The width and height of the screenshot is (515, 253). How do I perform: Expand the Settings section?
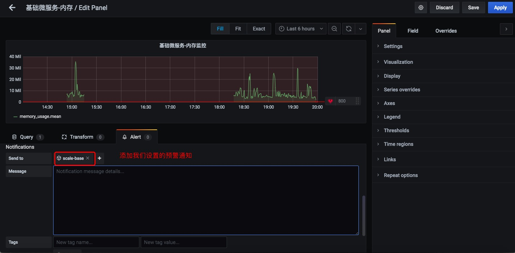click(444, 46)
